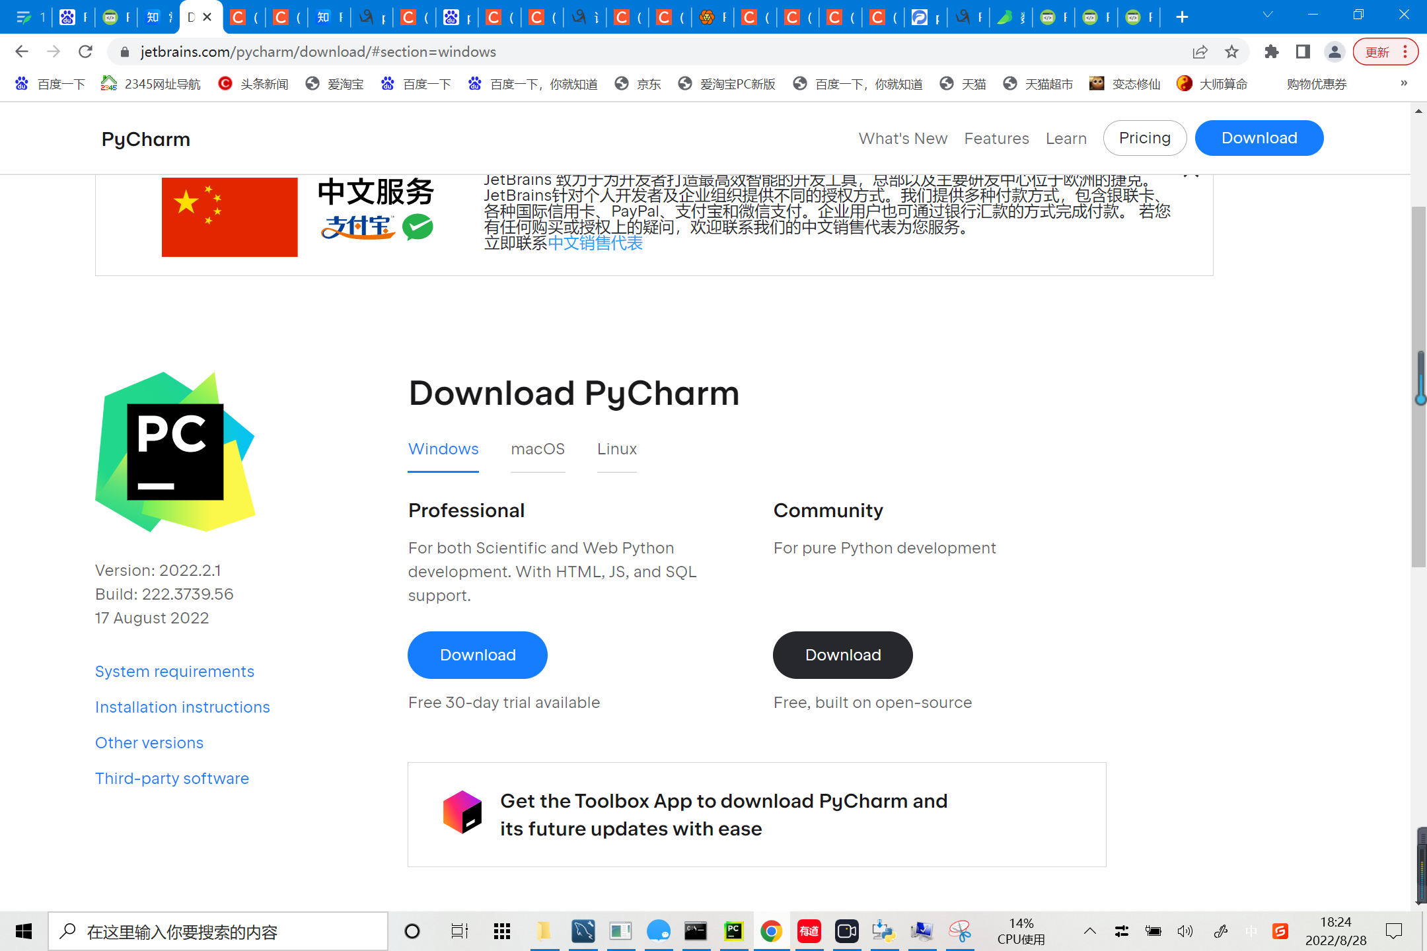The width and height of the screenshot is (1427, 951).
Task: Open PyCharm from taskbar
Action: 733,931
